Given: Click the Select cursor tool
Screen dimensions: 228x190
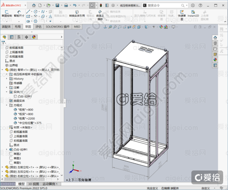Looking at the screenshot, I should [x=92, y=6].
